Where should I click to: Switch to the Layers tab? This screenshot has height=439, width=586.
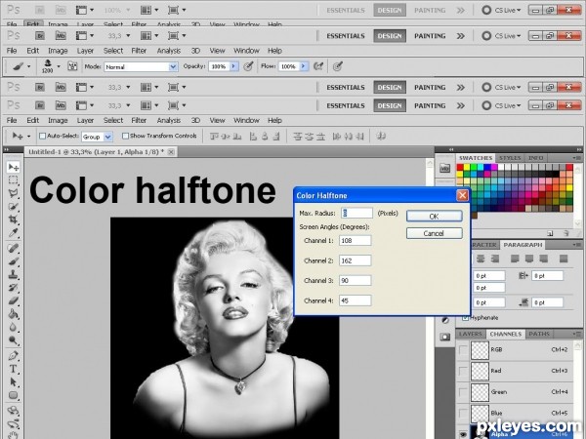coord(470,334)
